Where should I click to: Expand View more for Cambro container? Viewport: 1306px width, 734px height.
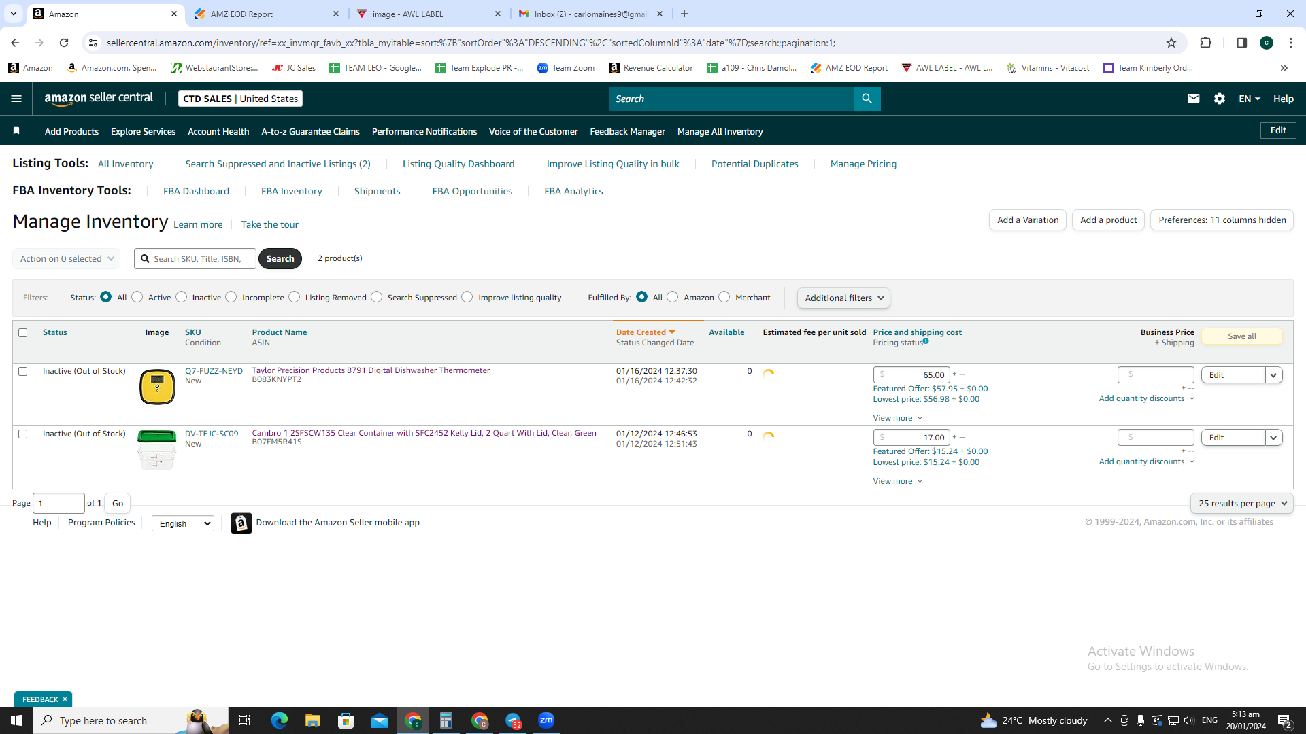point(897,481)
